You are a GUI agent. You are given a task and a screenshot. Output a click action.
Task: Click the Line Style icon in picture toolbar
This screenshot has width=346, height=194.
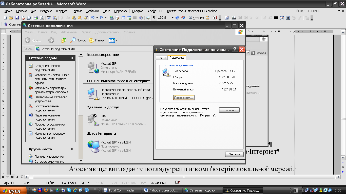[276, 18]
